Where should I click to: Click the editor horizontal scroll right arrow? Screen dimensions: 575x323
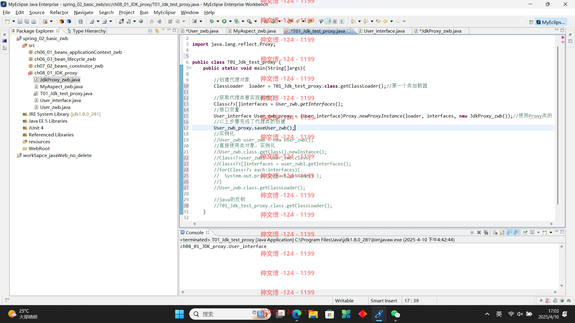[x=552, y=224]
